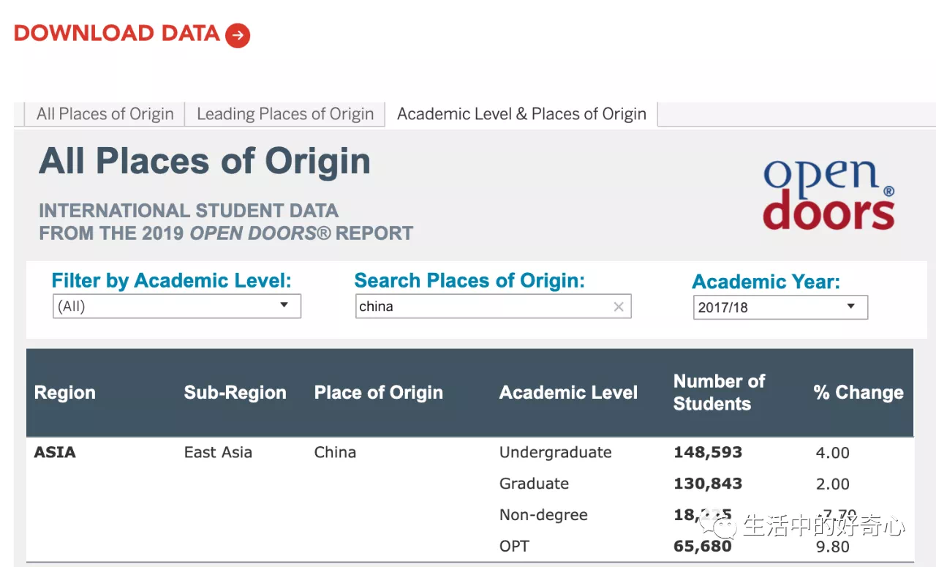936x567 pixels.
Task: Sort by the Region column header
Action: point(65,393)
